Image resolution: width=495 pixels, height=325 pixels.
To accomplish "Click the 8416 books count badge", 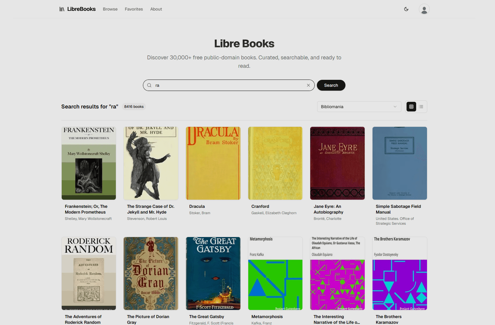I will pos(134,106).
